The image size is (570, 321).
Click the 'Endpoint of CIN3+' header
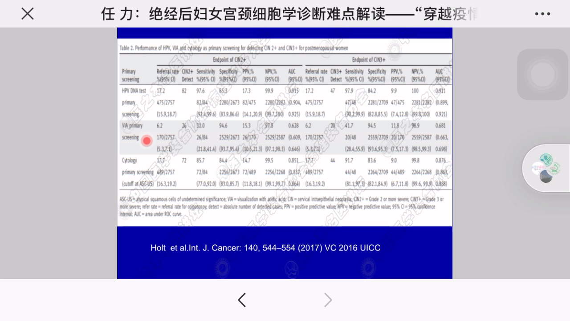point(369,59)
